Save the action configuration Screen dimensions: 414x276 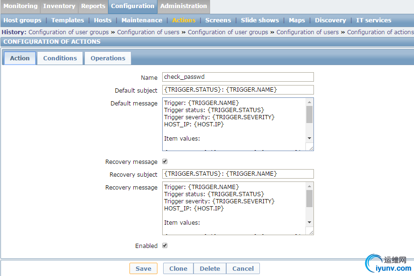[143, 268]
